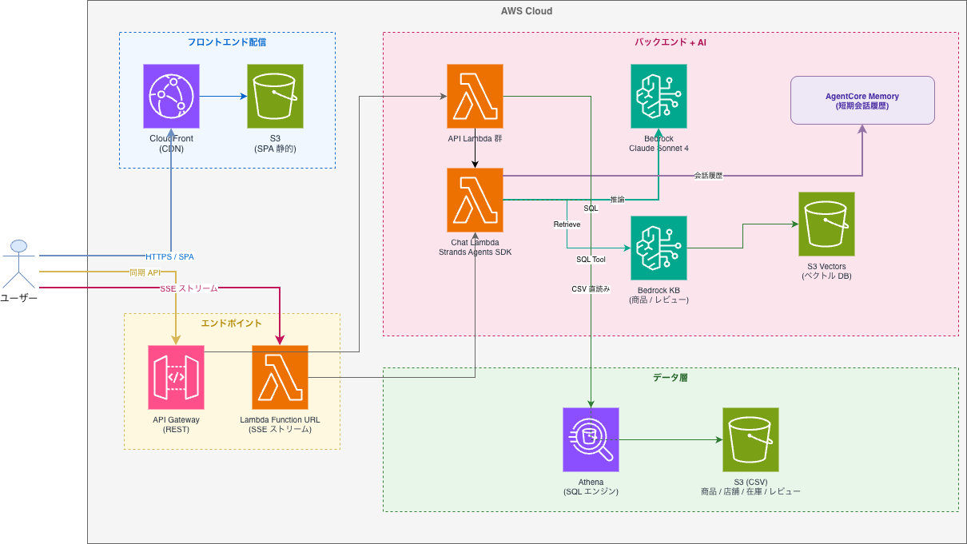Click the ユーザー label under the figure
Image resolution: width=967 pixels, height=544 pixels.
20,298
